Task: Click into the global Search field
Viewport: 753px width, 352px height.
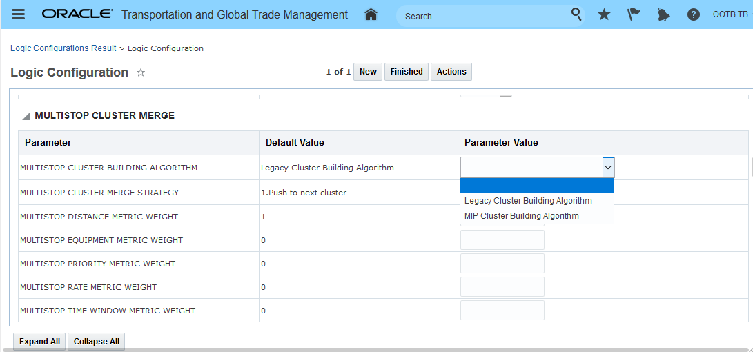Action: click(483, 16)
